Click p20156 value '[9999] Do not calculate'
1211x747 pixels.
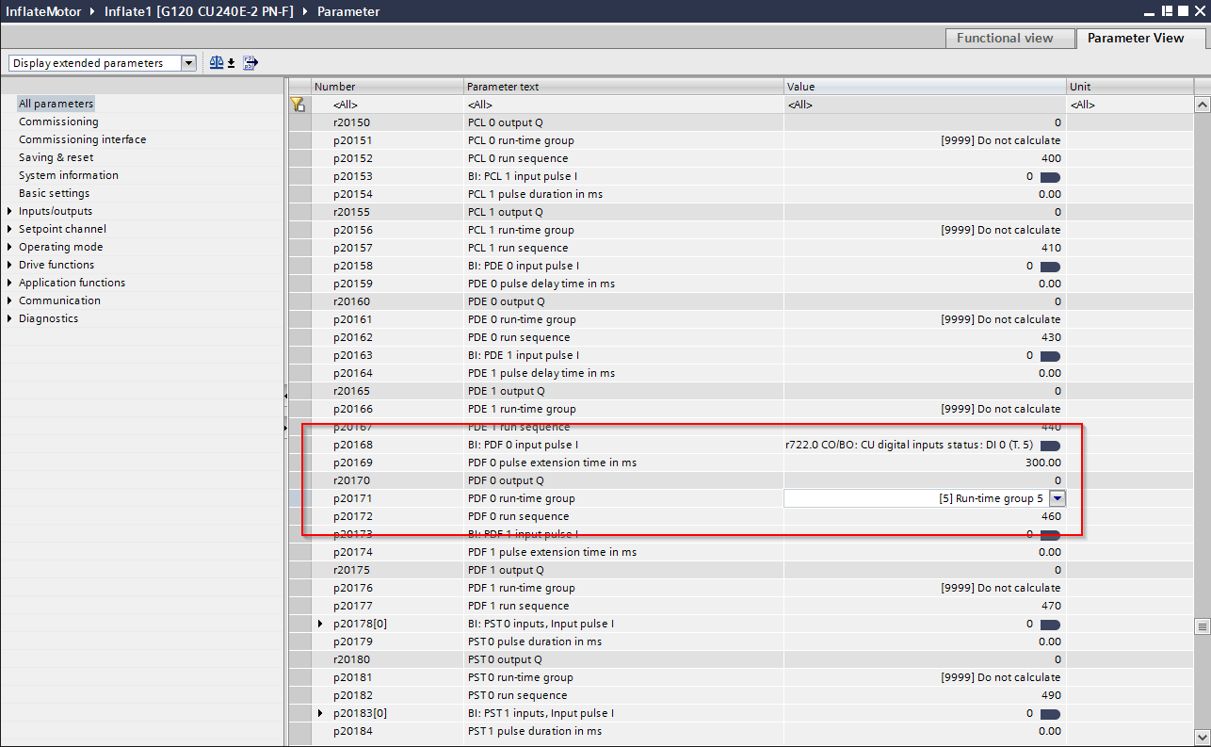click(1000, 230)
